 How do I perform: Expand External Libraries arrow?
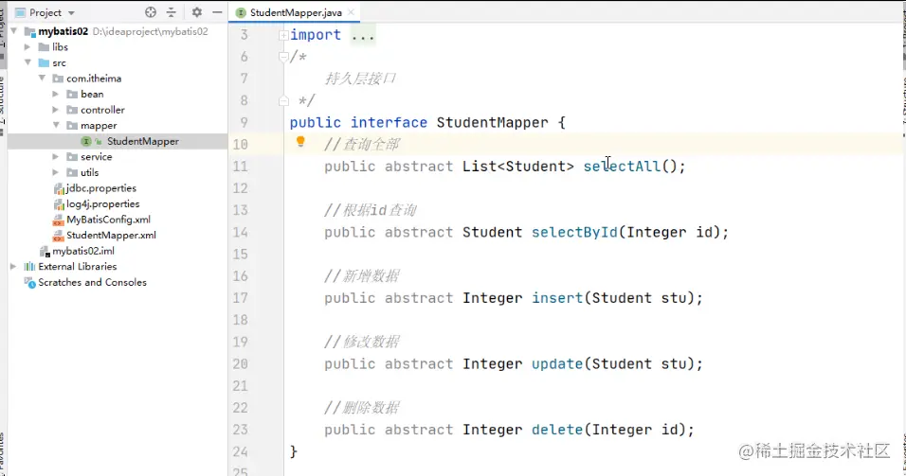point(13,266)
